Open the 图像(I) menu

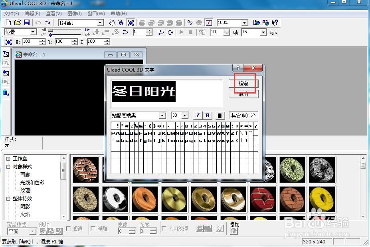coord(75,14)
